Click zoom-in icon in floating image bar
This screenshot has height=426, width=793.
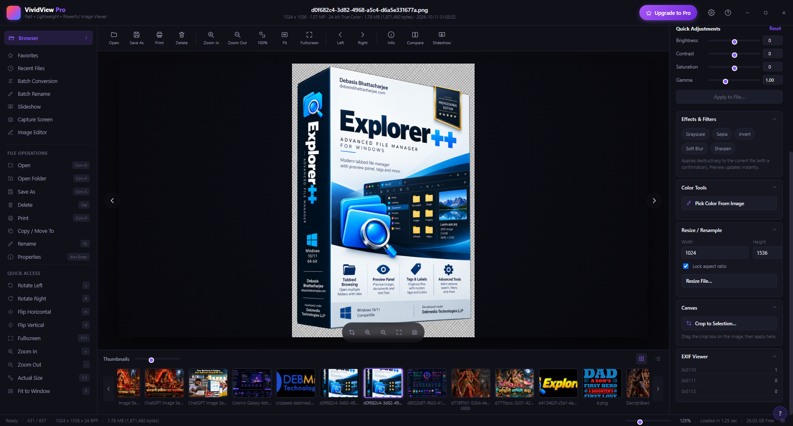[368, 332]
